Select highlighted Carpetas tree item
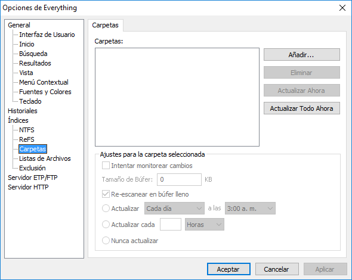The image size is (352, 280). click(x=33, y=149)
